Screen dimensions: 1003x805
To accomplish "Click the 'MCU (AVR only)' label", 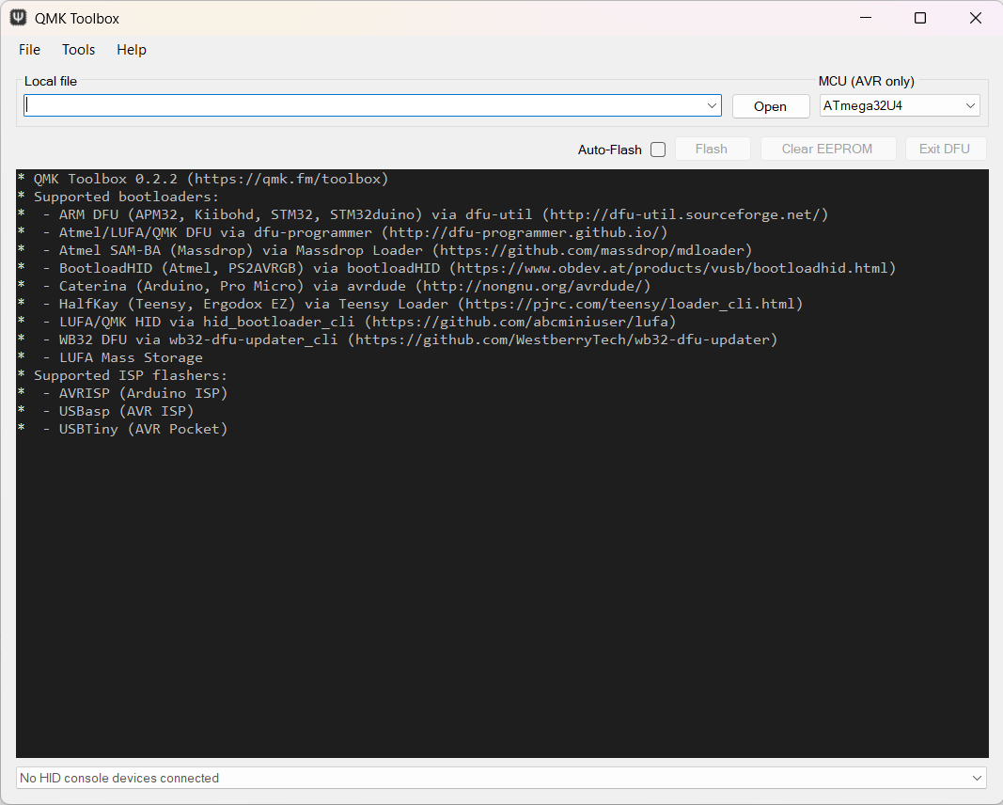I will coord(866,81).
